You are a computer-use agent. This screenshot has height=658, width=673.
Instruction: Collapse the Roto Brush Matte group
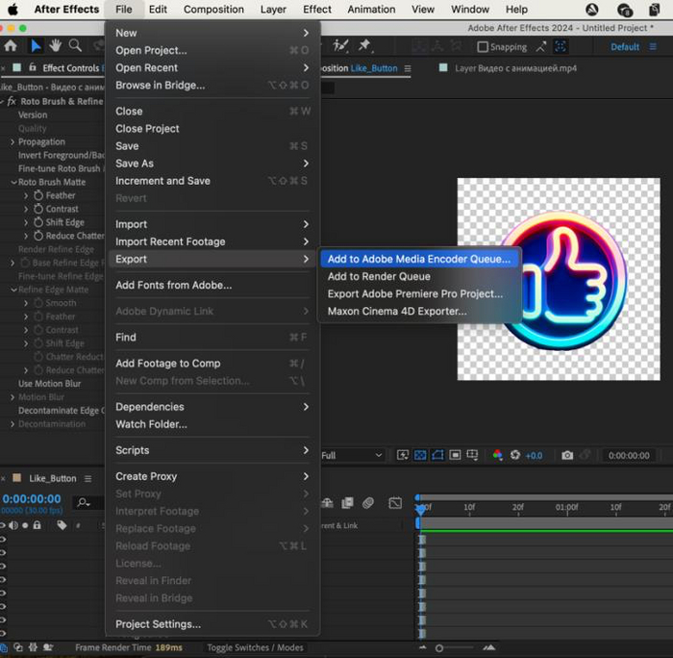point(13,182)
